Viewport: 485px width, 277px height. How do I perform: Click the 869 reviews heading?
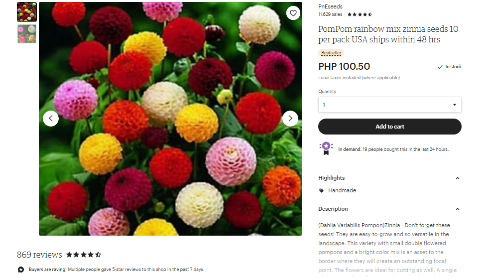(x=39, y=255)
